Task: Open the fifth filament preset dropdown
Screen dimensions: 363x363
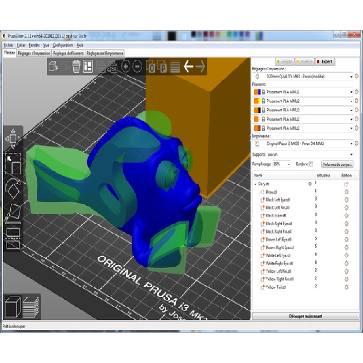Action: tap(351, 128)
